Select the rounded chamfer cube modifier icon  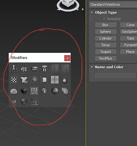tap(44, 91)
